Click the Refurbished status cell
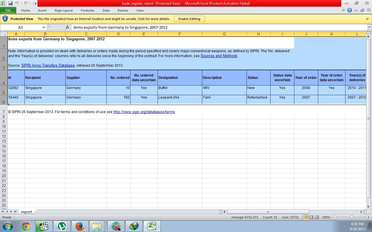The height and width of the screenshot is (232, 372). click(x=258, y=99)
